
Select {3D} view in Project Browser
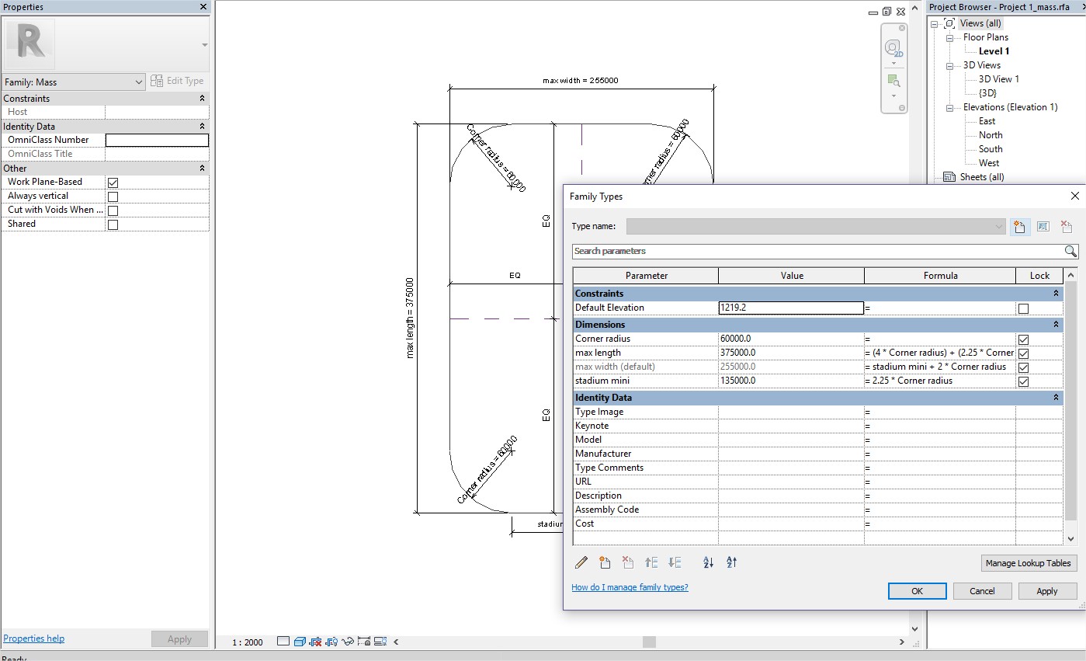point(987,93)
